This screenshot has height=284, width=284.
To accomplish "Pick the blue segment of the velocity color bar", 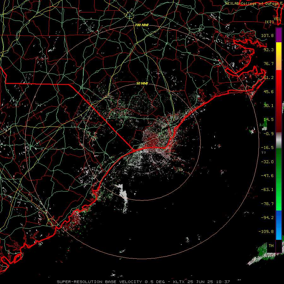I will tap(279, 225).
